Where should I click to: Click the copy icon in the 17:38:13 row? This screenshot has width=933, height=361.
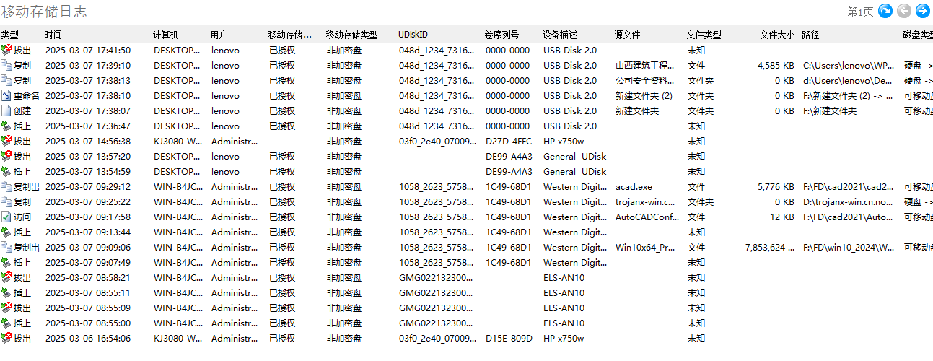6,80
